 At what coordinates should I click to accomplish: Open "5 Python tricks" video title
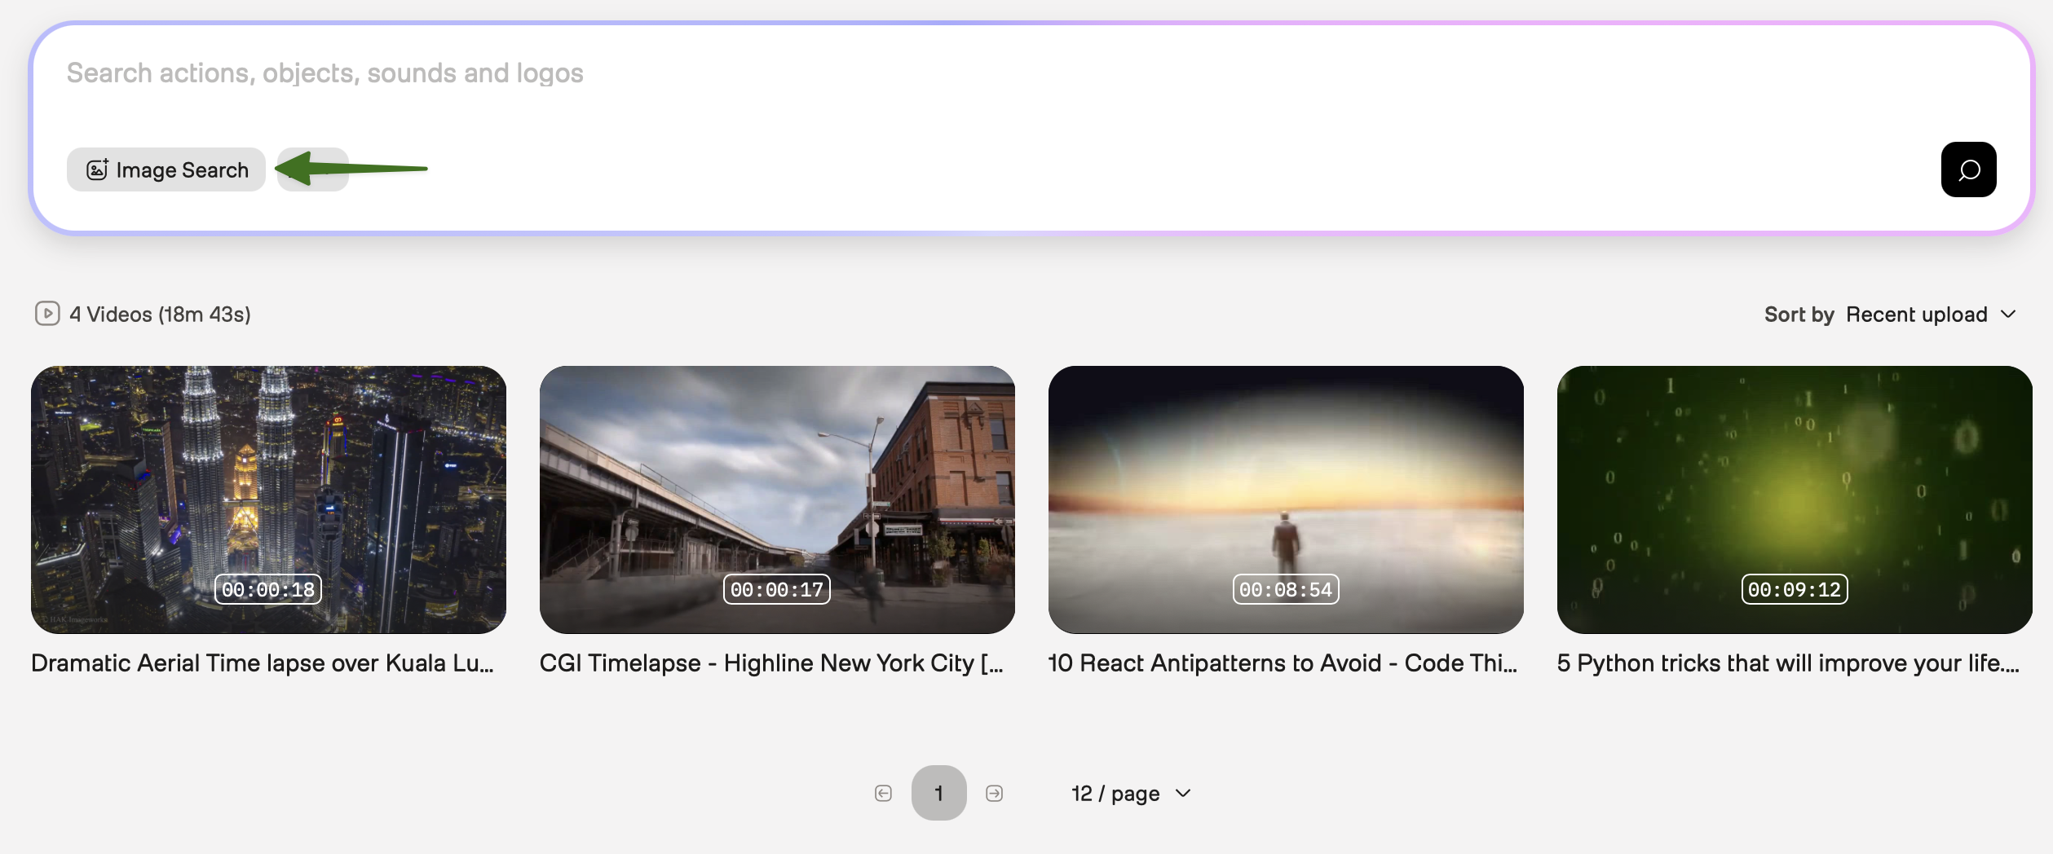coord(1786,663)
